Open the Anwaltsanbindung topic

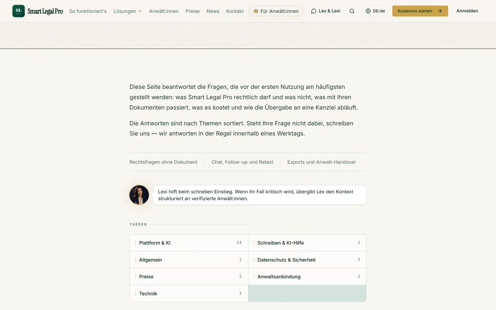point(307,277)
